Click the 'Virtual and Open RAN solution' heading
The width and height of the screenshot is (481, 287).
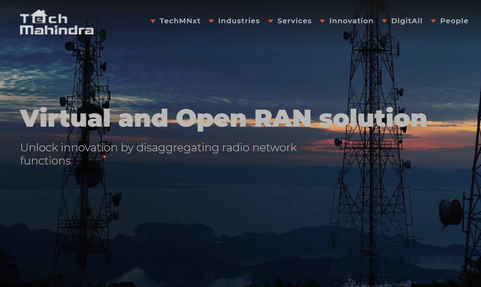[224, 118]
